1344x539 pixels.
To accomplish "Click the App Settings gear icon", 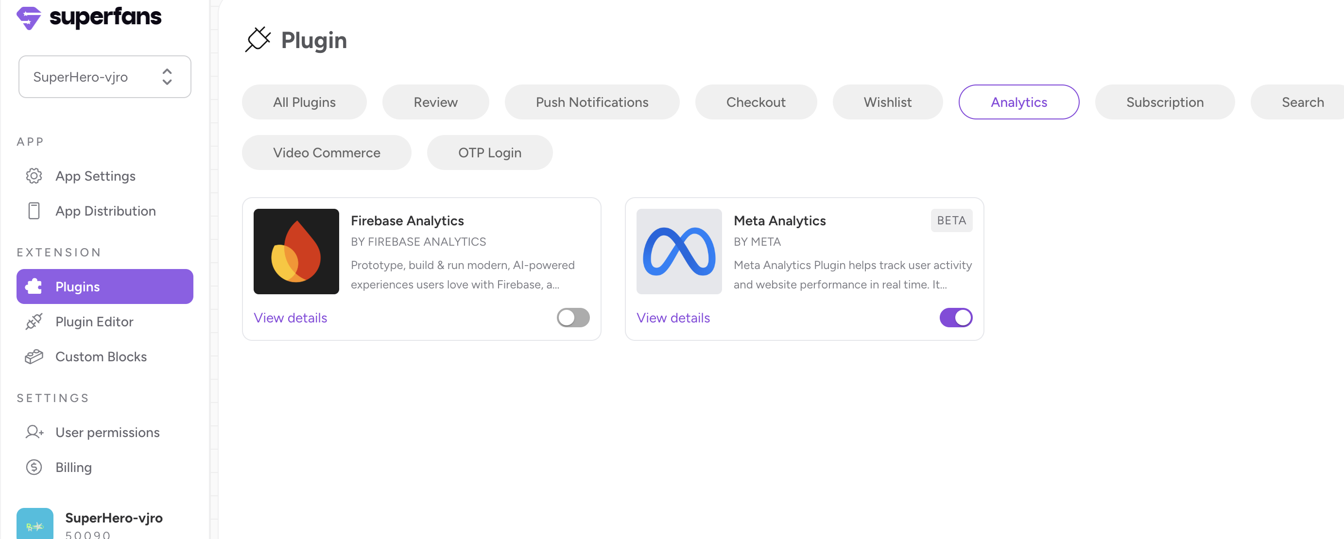I will (x=34, y=176).
